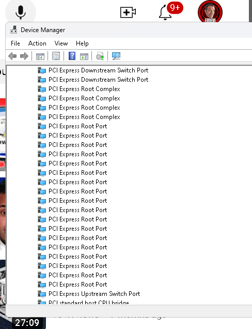
Task: Select the last PCI Express Root Port entry
Action: coord(77,285)
